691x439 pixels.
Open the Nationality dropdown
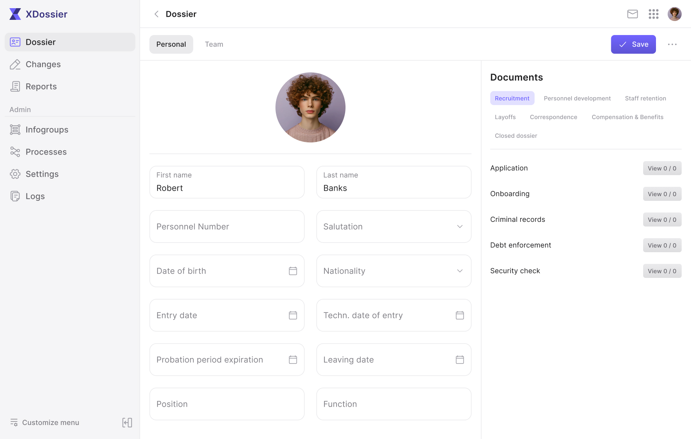(394, 271)
